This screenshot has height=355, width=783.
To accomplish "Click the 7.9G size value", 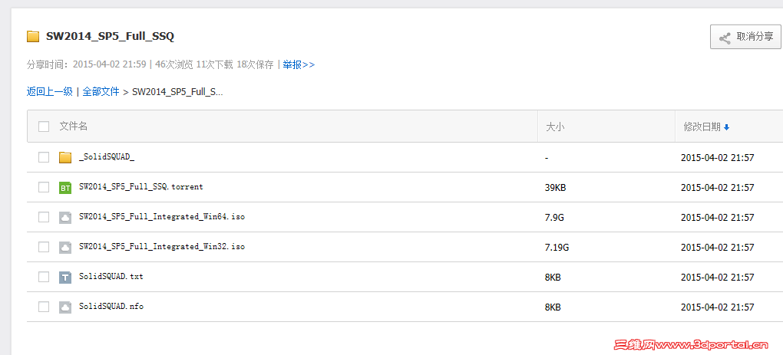I will (554, 218).
